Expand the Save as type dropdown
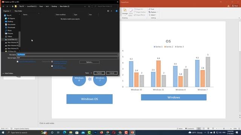The image size is (241, 135). (x=117, y=58)
